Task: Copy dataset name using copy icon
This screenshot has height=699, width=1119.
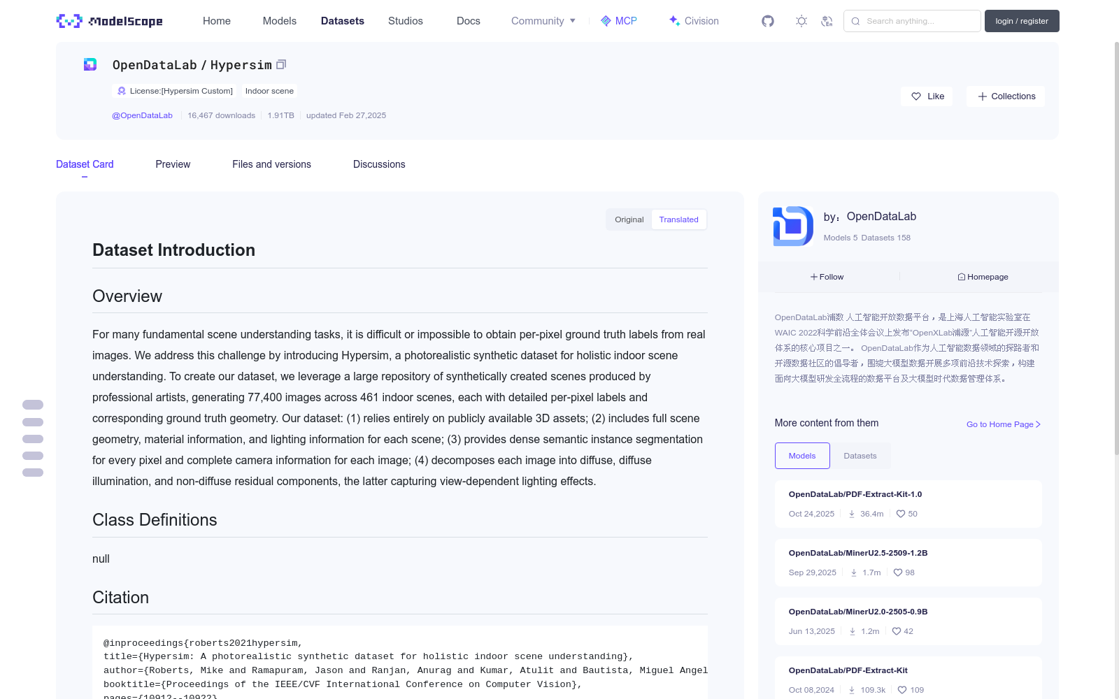Action: point(281,64)
